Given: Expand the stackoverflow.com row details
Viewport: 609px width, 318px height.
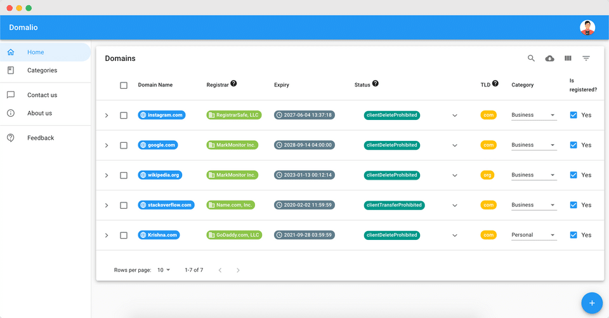Looking at the screenshot, I should [107, 205].
